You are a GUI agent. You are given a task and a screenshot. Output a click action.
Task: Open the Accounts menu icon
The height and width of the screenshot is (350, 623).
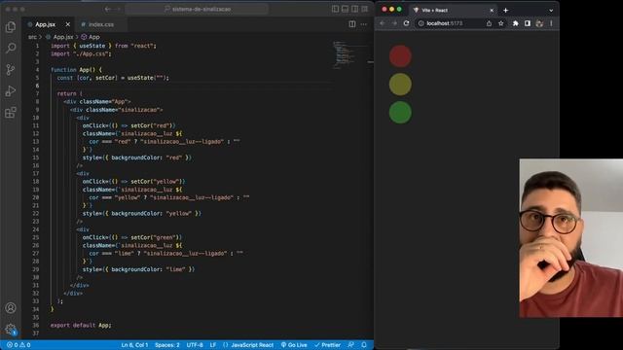(11, 308)
